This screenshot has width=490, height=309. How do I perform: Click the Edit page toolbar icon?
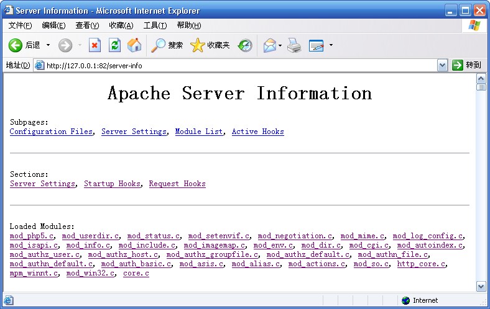tap(317, 45)
